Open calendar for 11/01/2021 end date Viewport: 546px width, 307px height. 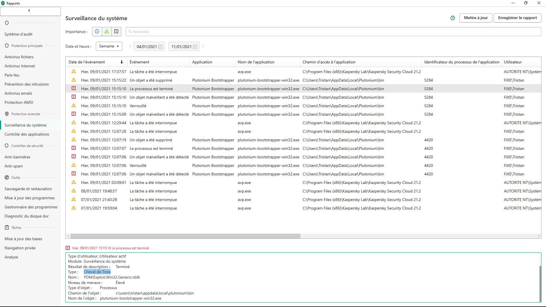pos(195,47)
